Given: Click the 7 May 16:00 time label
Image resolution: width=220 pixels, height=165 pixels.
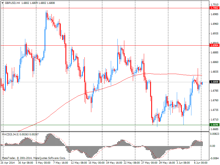Looking at the screenshot, I should click(x=61, y=163).
